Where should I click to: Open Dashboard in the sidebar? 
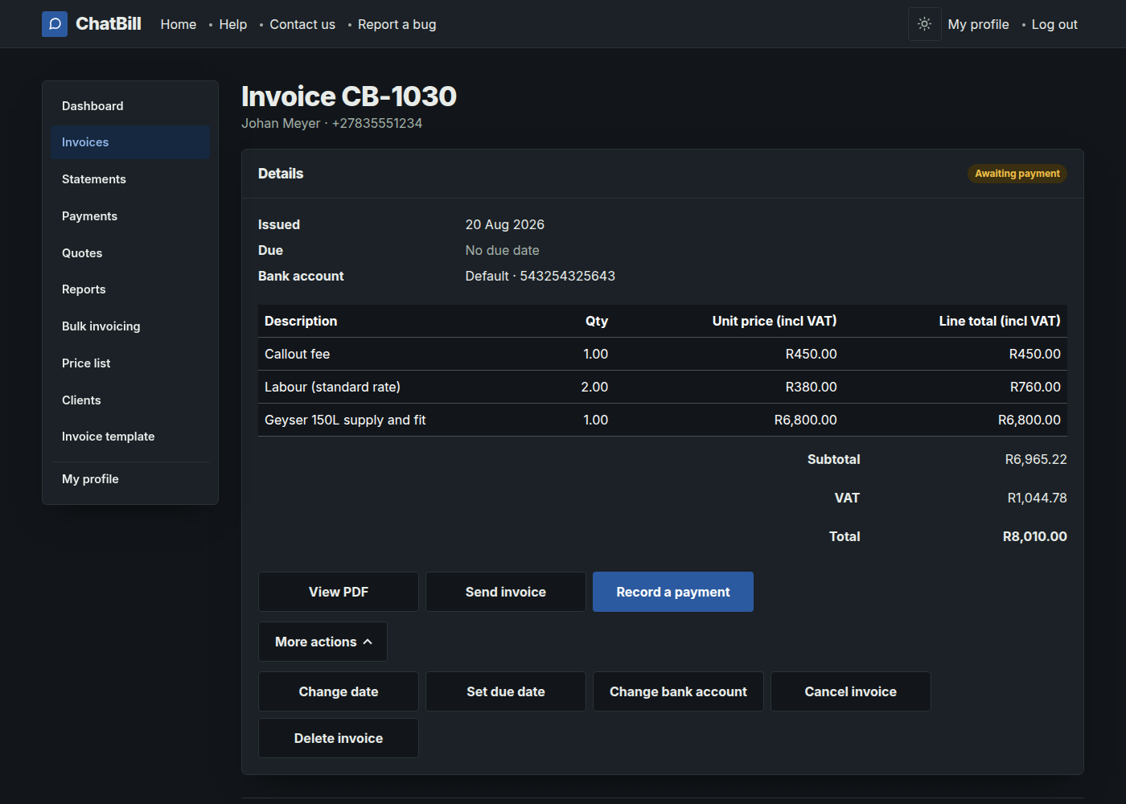[130, 106]
